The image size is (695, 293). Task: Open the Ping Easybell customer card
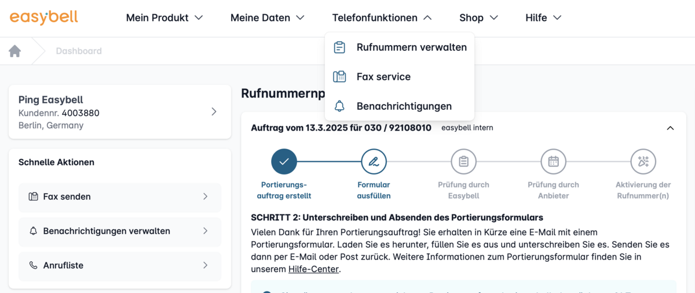[119, 112]
